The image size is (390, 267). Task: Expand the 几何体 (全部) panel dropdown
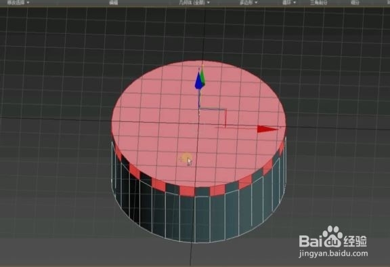[x=194, y=3]
